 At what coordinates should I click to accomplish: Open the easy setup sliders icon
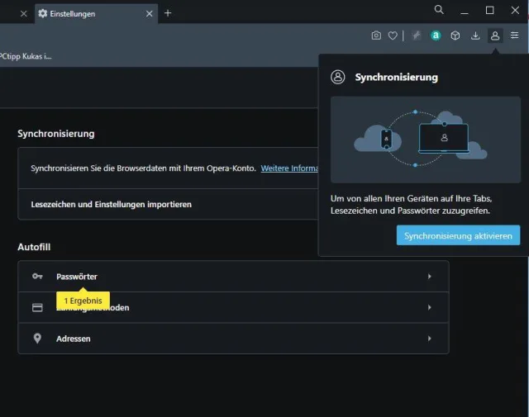pyautogui.click(x=514, y=36)
